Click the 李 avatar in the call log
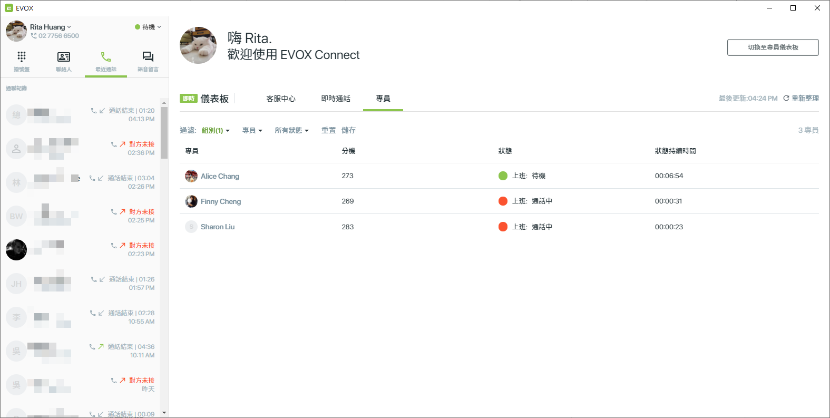Viewport: 830px width, 418px height. click(x=16, y=317)
